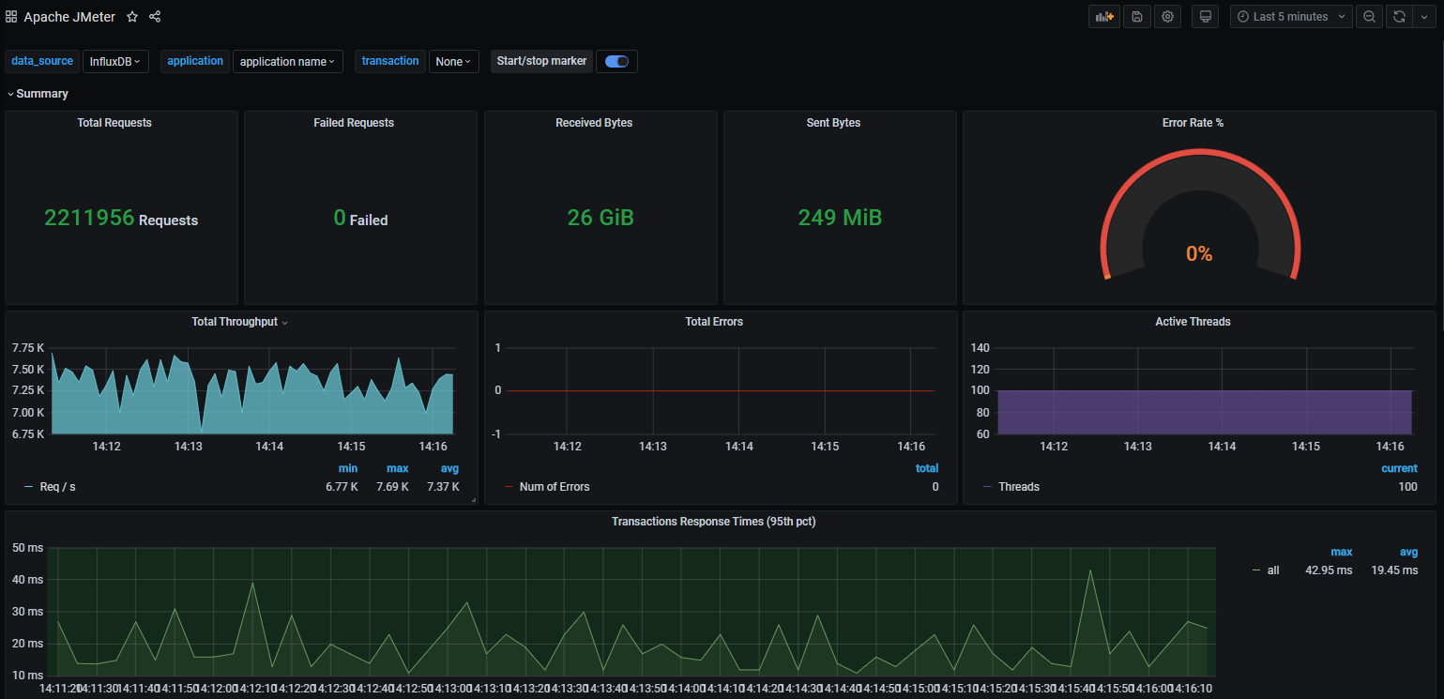Image resolution: width=1444 pixels, height=699 pixels.
Task: Toggle the Start/stop marker switch
Action: 616,60
